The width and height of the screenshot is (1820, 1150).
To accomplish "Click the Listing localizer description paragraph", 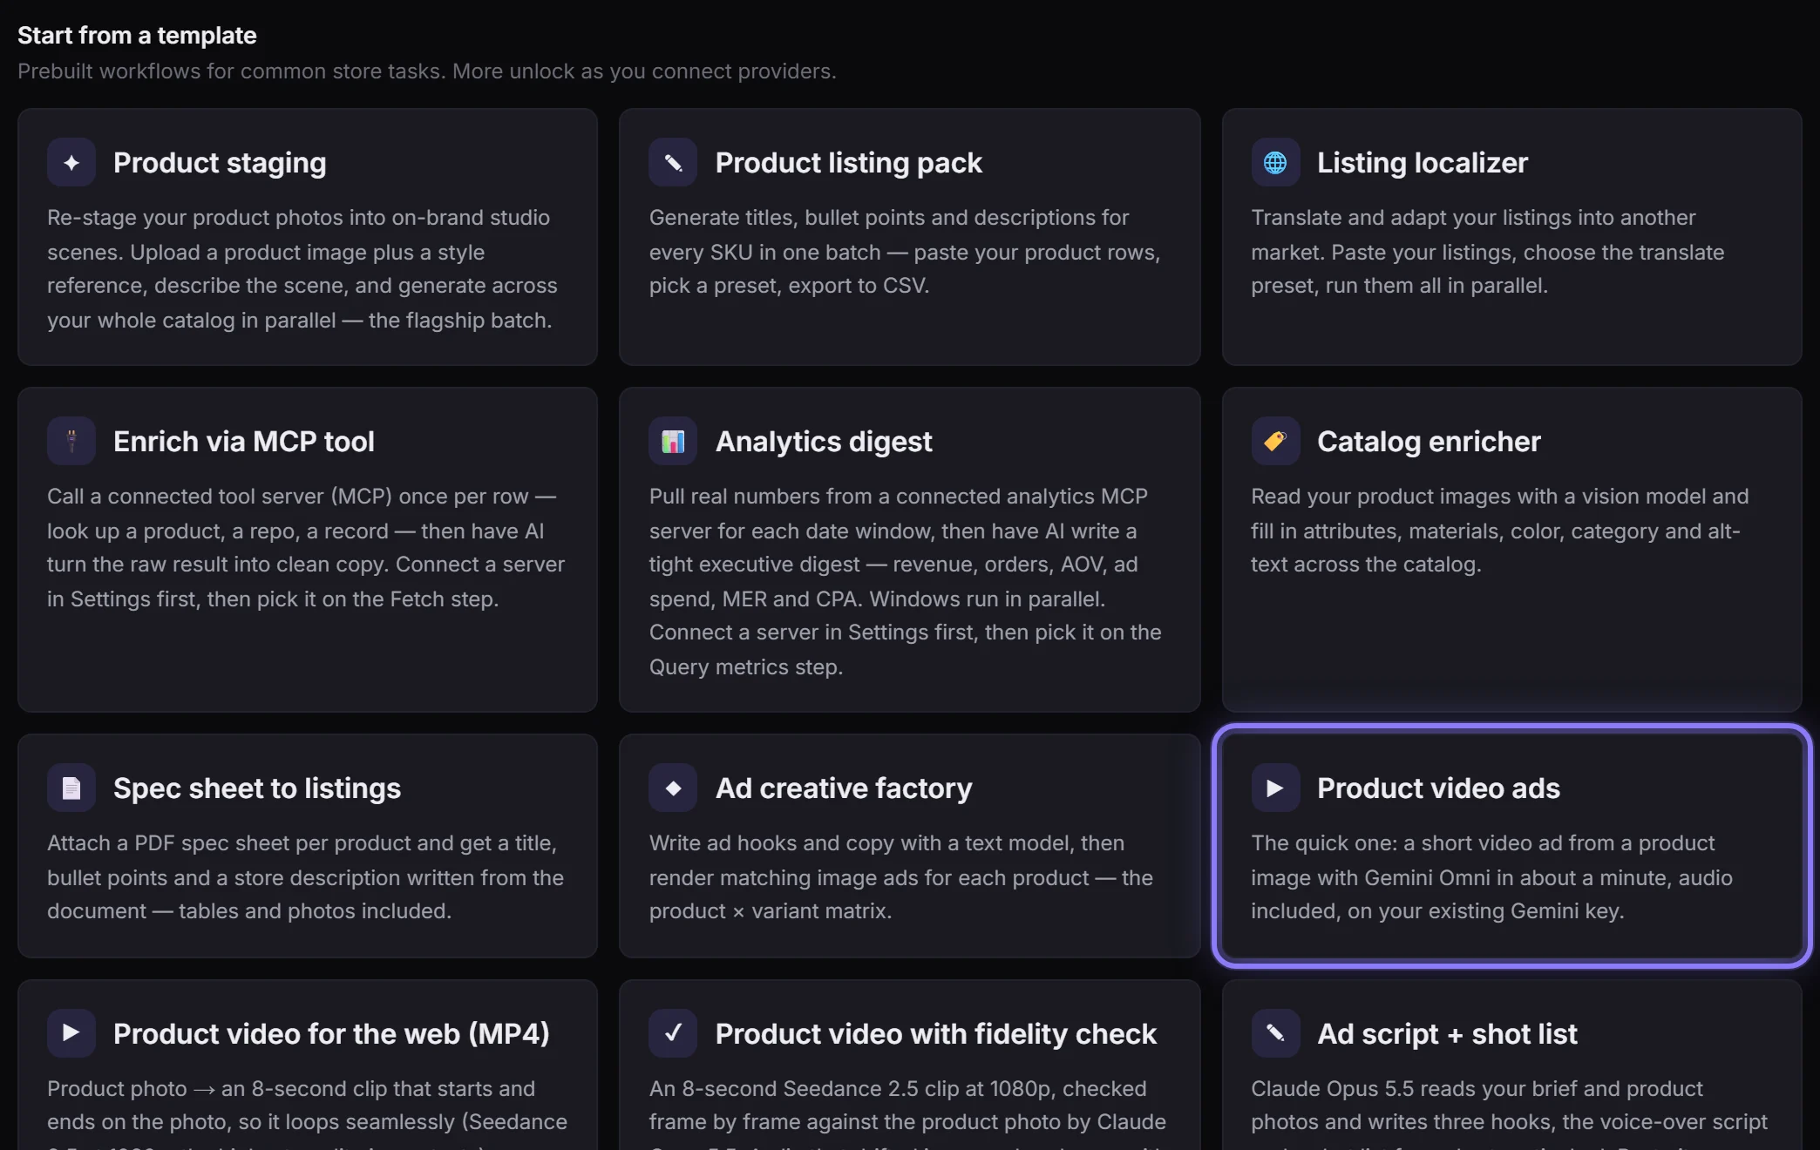I will 1488,252.
